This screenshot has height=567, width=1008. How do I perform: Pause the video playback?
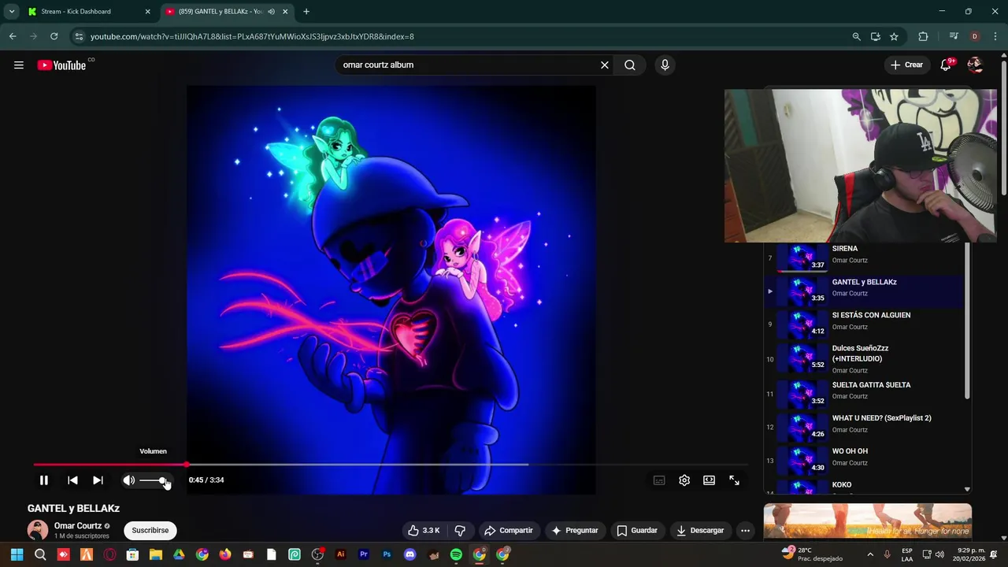(44, 480)
